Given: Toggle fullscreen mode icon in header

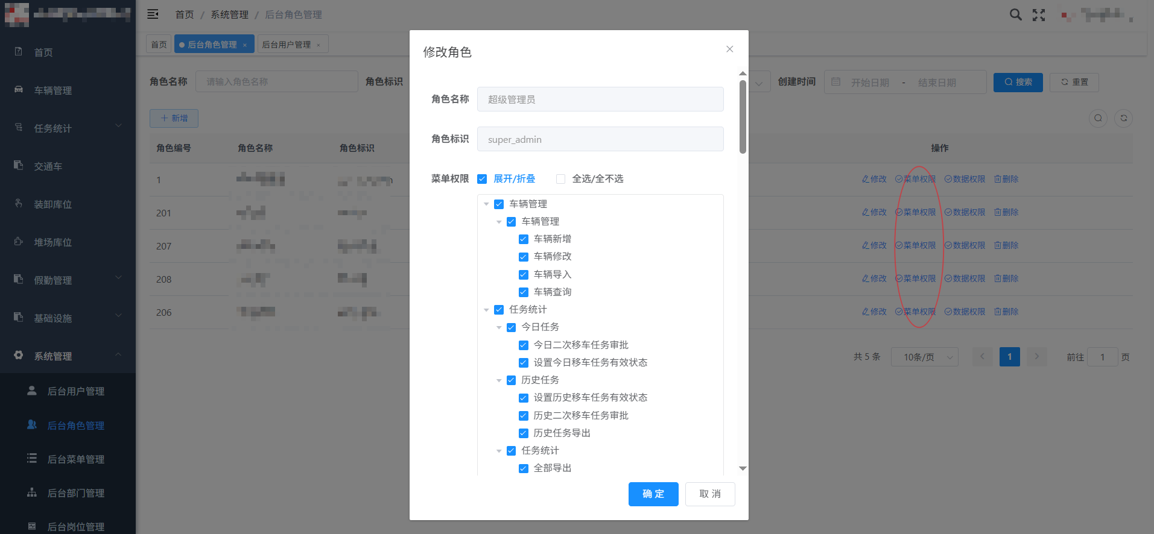Looking at the screenshot, I should [1039, 15].
